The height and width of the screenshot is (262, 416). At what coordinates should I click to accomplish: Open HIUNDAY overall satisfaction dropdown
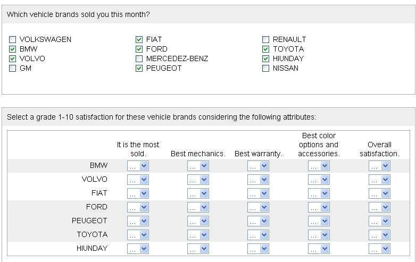[x=379, y=249]
